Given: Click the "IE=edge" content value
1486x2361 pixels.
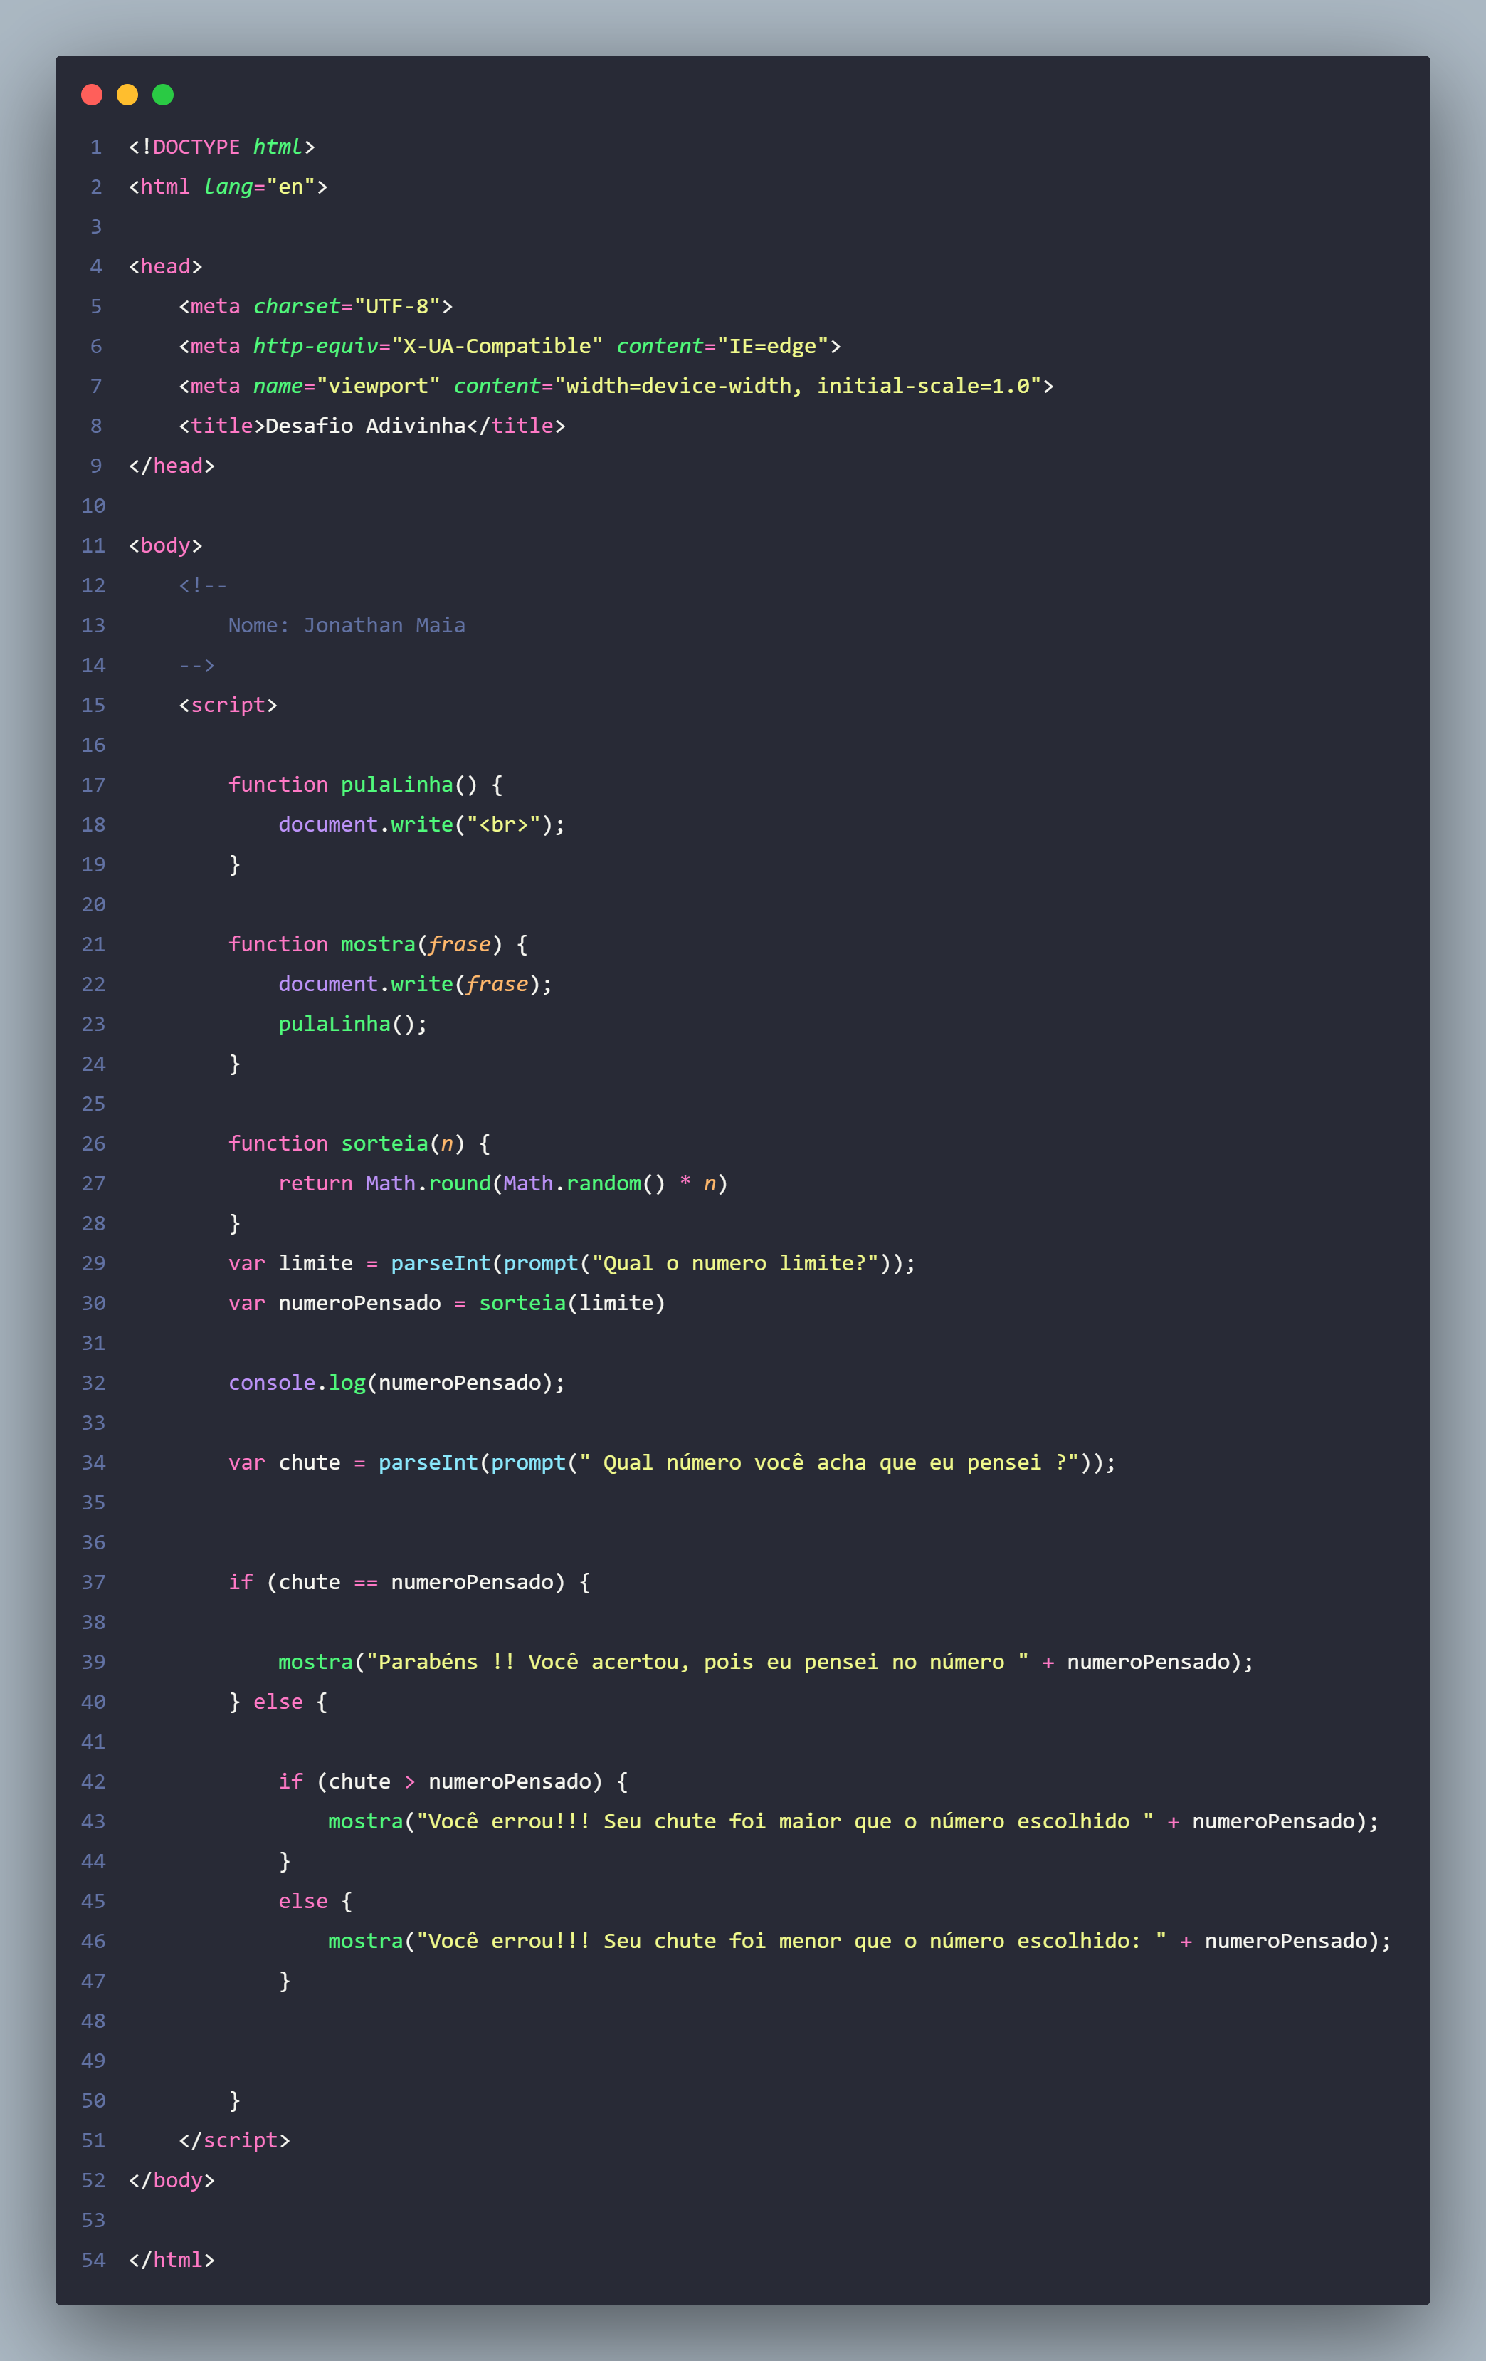Looking at the screenshot, I should pos(774,346).
